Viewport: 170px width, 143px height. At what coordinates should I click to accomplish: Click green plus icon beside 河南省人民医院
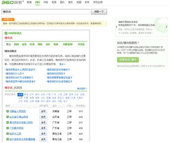pyautogui.click(x=8, y=111)
